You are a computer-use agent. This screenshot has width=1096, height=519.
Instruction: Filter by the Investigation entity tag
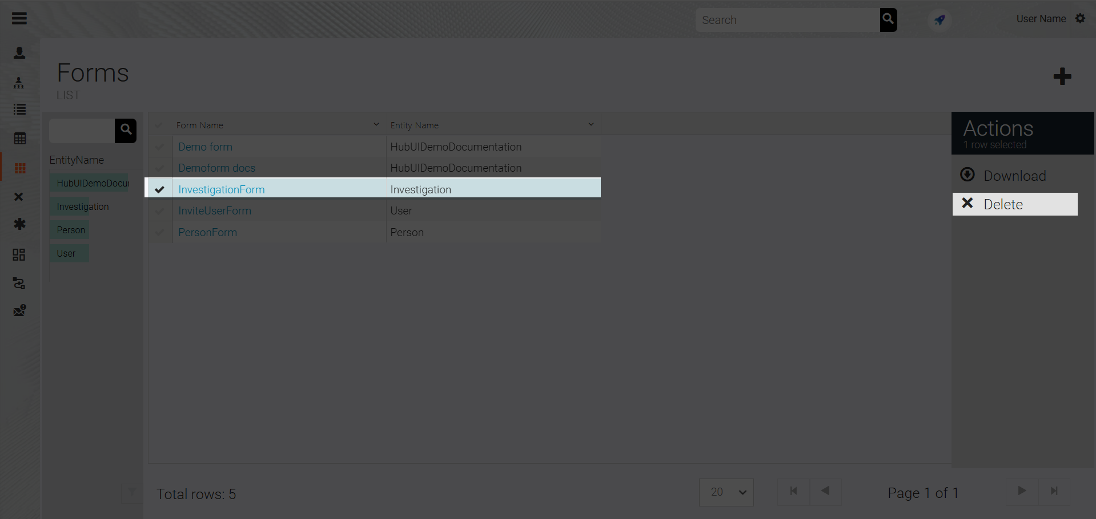coord(83,206)
